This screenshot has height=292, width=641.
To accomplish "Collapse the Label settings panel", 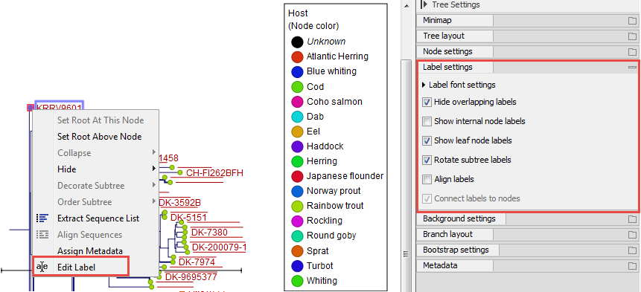I will pyautogui.click(x=632, y=67).
